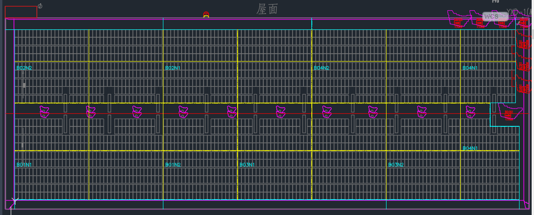Select the B01N2 array label
Viewport: 534px width, 215px height.
pyautogui.click(x=173, y=165)
